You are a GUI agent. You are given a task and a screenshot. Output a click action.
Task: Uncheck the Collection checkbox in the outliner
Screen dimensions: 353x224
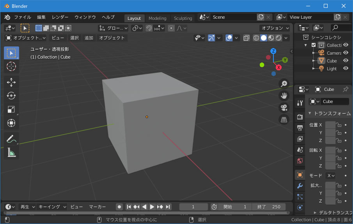(314, 45)
